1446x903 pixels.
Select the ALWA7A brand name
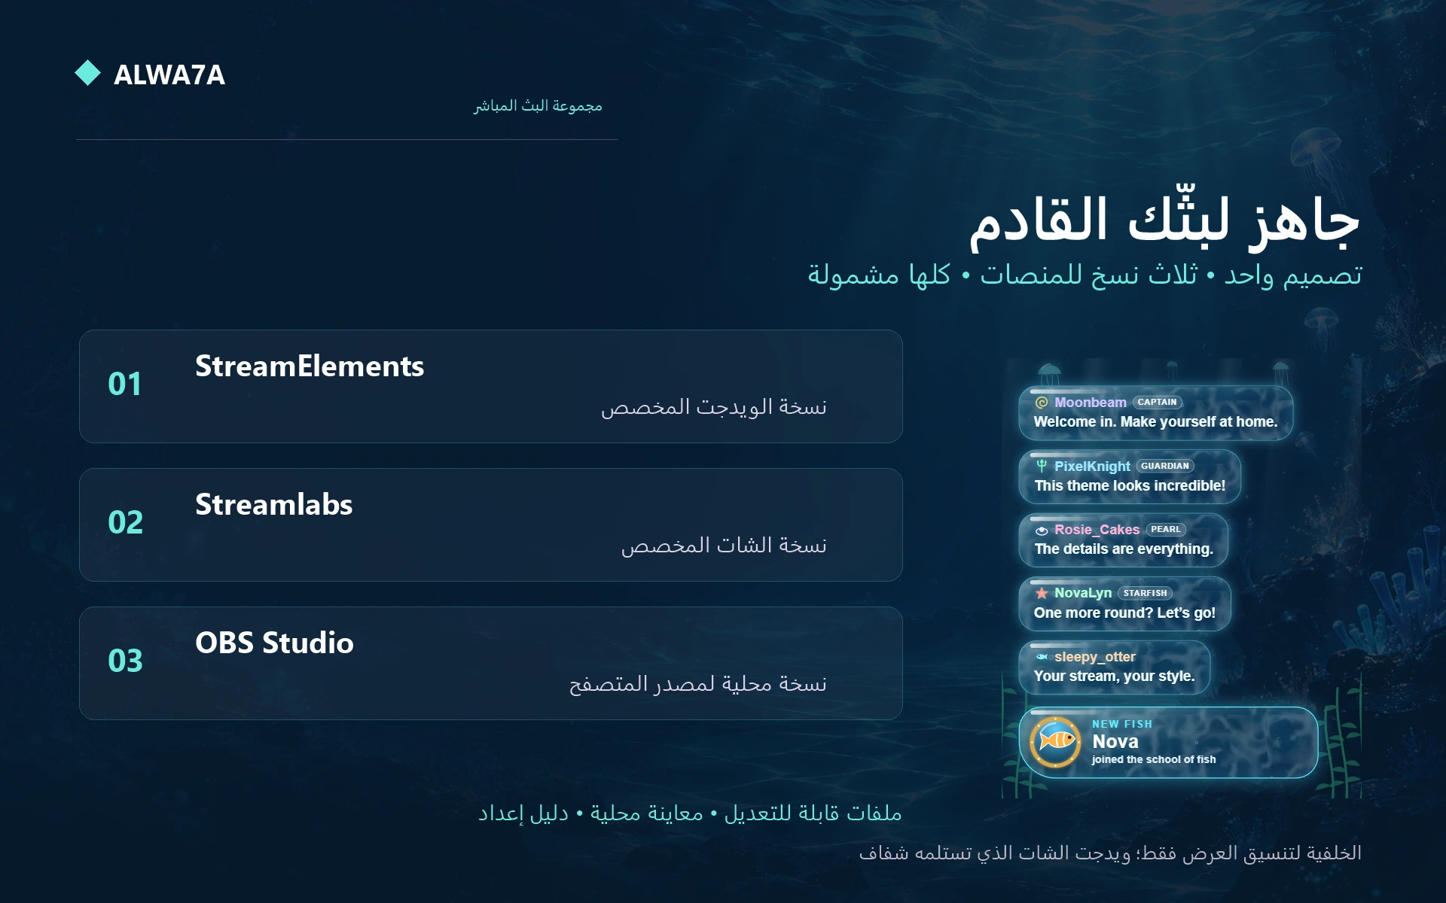point(169,74)
